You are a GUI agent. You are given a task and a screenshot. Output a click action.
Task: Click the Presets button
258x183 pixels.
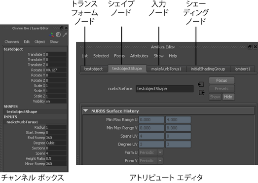click(221, 89)
